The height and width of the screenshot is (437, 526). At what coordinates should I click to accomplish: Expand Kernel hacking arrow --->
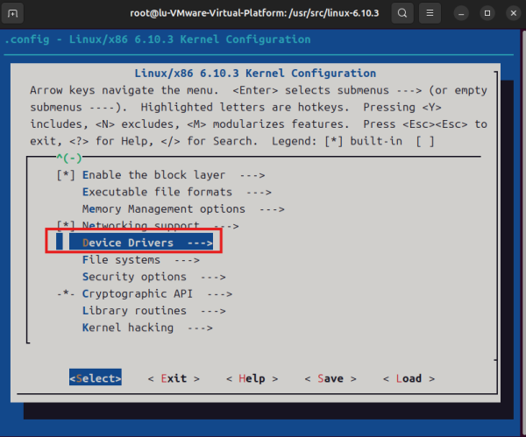tap(200, 328)
